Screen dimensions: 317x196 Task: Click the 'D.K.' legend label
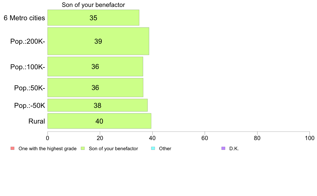(234, 149)
